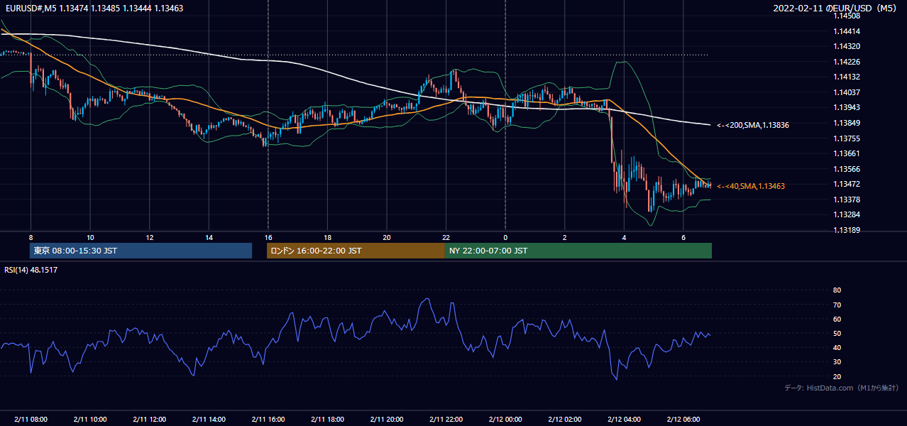Click price level 1.13189 on axis
Image resolution: width=907 pixels, height=426 pixels.
click(x=847, y=230)
